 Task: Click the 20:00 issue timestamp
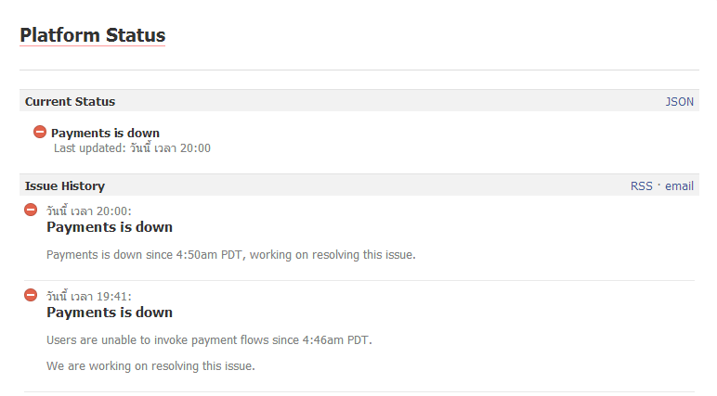89,211
